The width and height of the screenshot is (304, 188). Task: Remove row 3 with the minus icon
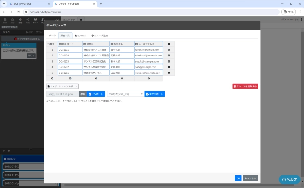tap(169, 61)
